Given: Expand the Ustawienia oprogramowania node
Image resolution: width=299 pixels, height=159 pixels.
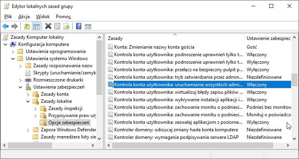Looking at the screenshot, I should click(x=13, y=52).
